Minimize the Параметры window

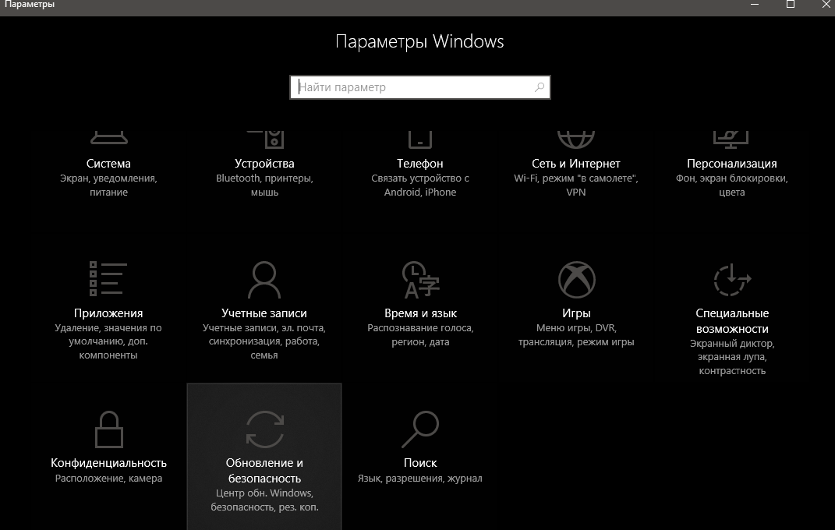755,4
